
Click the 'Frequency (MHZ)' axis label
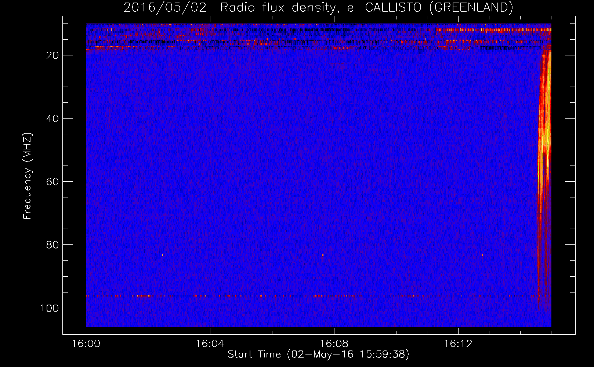click(x=28, y=176)
